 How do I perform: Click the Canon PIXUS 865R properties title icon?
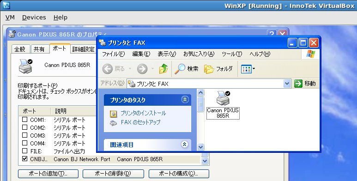coord(12,34)
